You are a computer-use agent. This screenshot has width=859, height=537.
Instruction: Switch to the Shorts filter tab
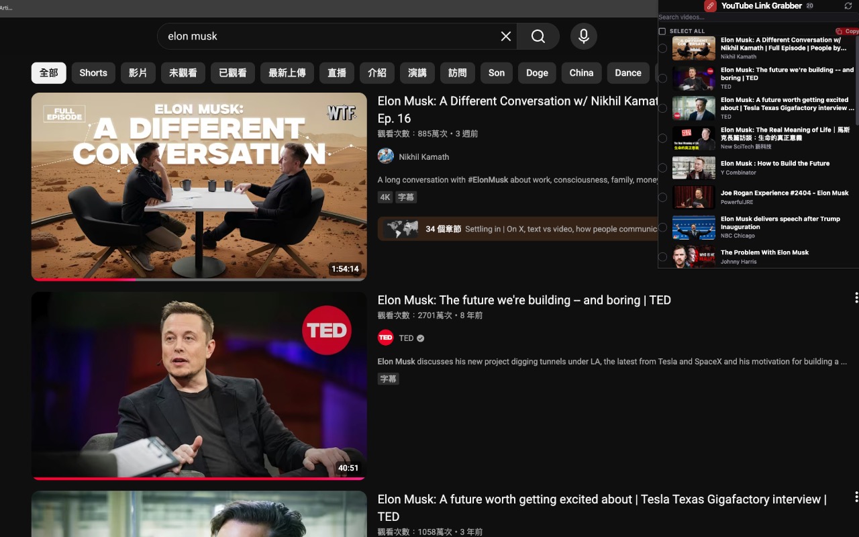coord(93,72)
